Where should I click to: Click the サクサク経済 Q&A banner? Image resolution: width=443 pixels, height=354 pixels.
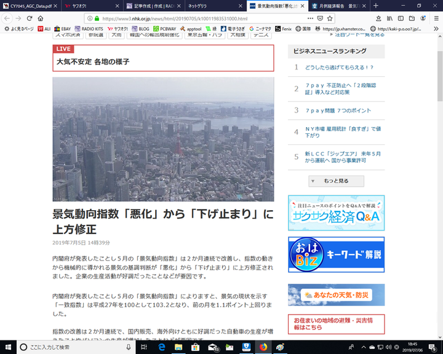(336, 213)
